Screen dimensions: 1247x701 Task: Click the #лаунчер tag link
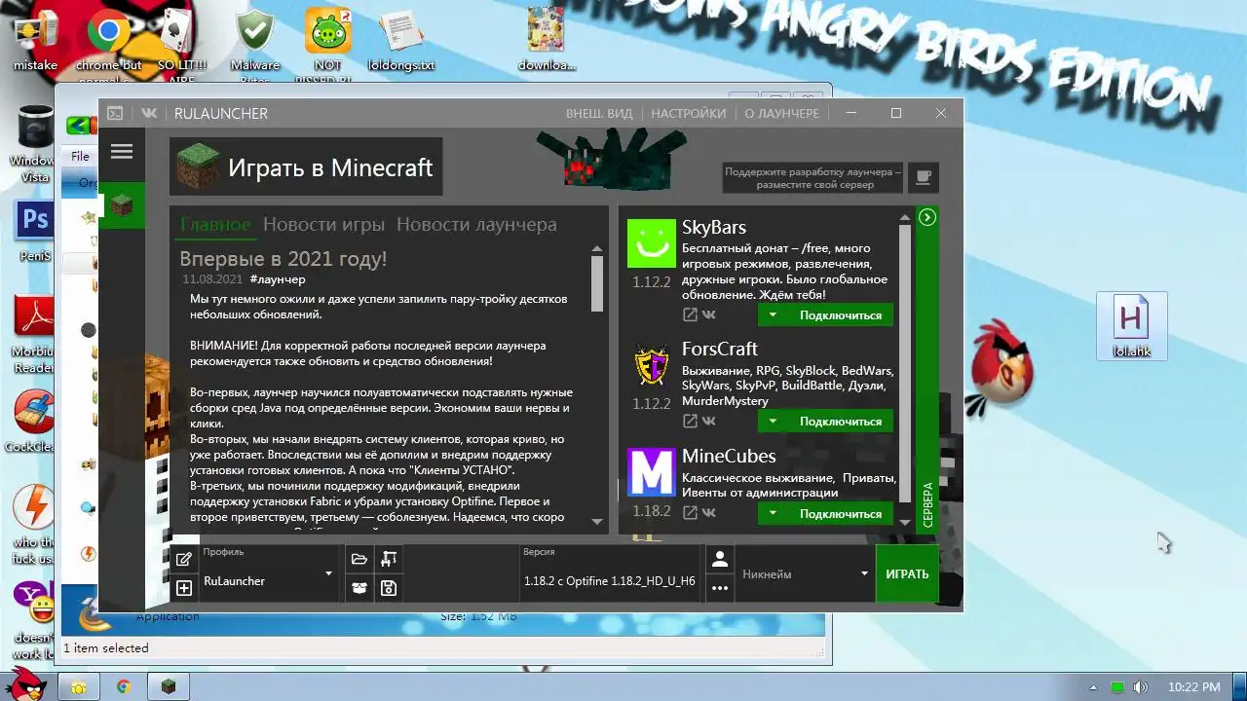278,278
